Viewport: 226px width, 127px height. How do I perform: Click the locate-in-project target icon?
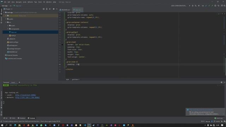click(x=43, y=9)
